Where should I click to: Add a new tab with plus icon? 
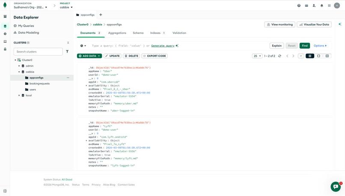point(101,15)
